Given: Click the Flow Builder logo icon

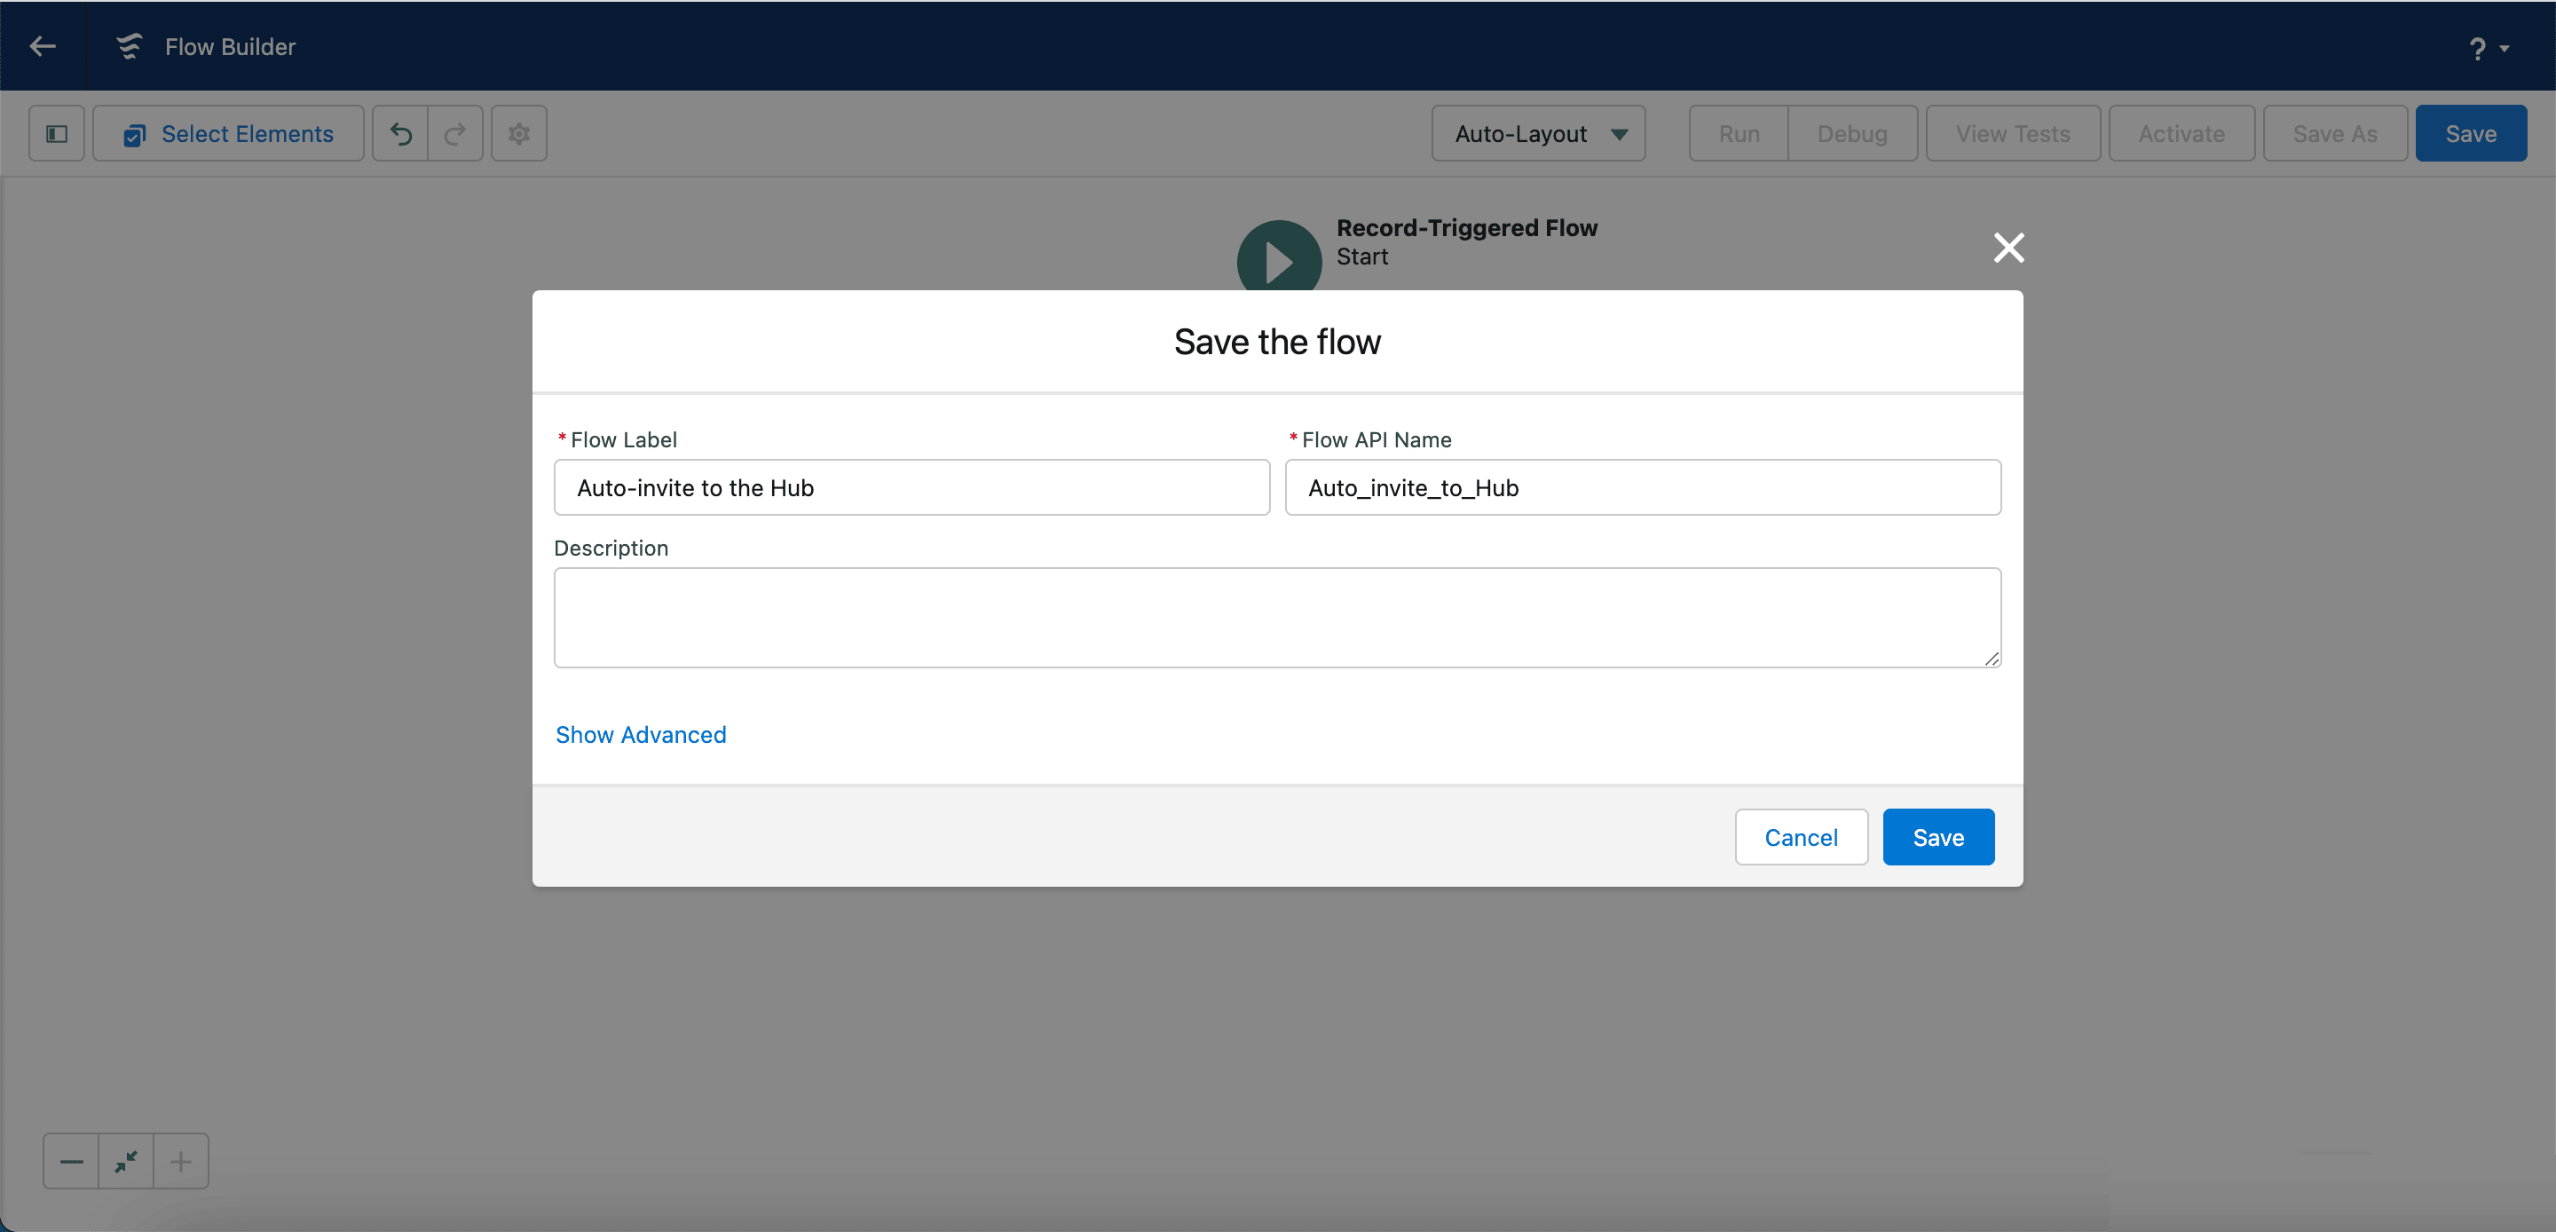Looking at the screenshot, I should 129,47.
